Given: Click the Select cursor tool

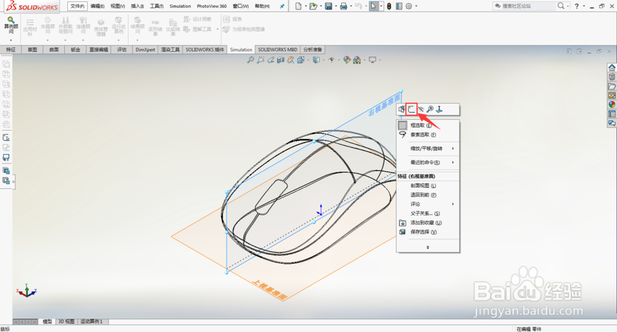Looking at the screenshot, I should point(373,6).
